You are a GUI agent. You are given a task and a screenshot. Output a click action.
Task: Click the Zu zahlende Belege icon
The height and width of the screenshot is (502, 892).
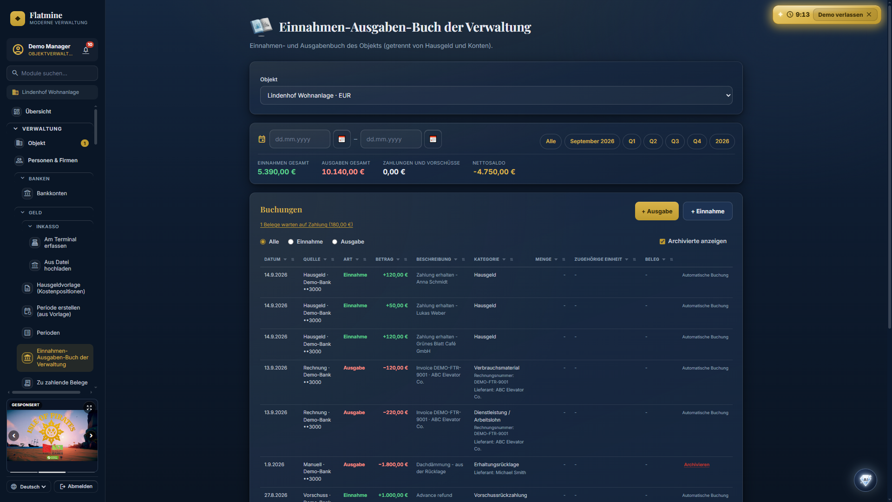pos(27,383)
